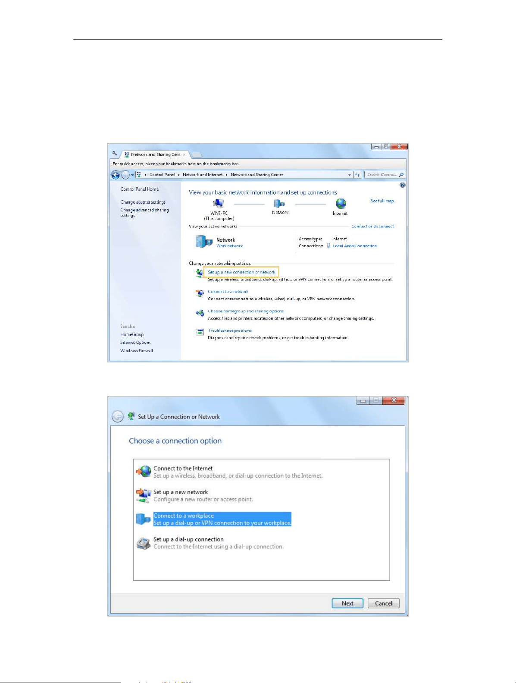516x683 pixels.
Task: Click the dial-up connection phone icon
Action: click(144, 543)
